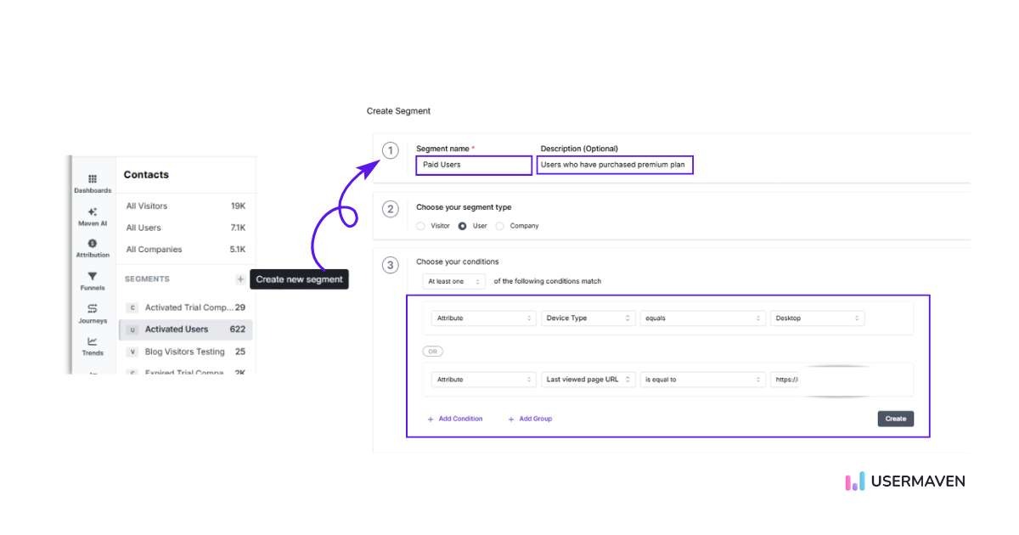Click the Add Condition link
The image size is (1019, 535).
tap(456, 419)
